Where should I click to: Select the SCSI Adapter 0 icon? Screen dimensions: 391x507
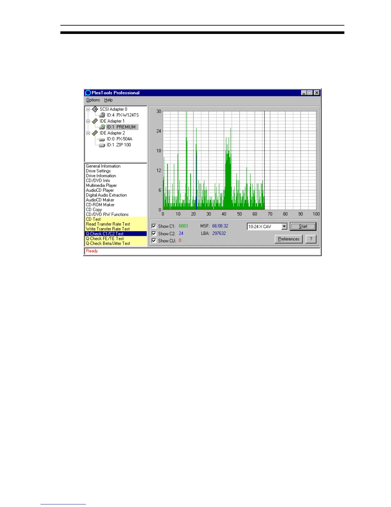pos(95,109)
